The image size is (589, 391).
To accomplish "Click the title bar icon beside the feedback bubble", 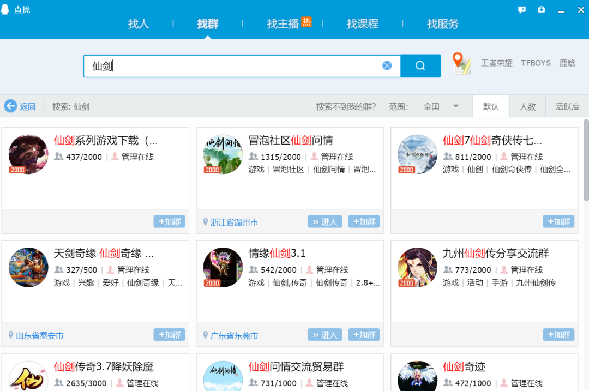I will point(542,10).
